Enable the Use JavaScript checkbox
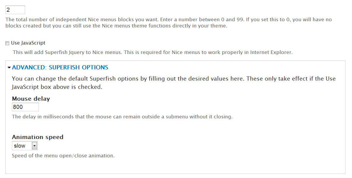Viewport: 352px width, 178px height. click(7, 43)
